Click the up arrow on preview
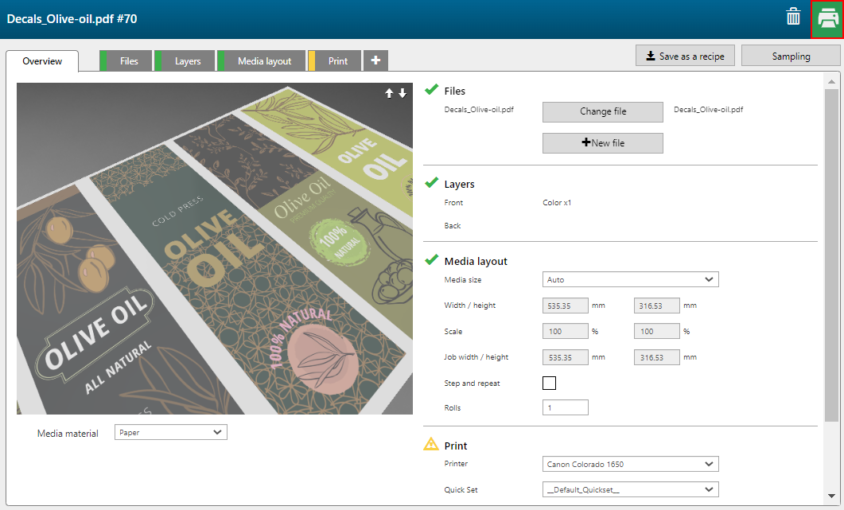 coord(389,93)
